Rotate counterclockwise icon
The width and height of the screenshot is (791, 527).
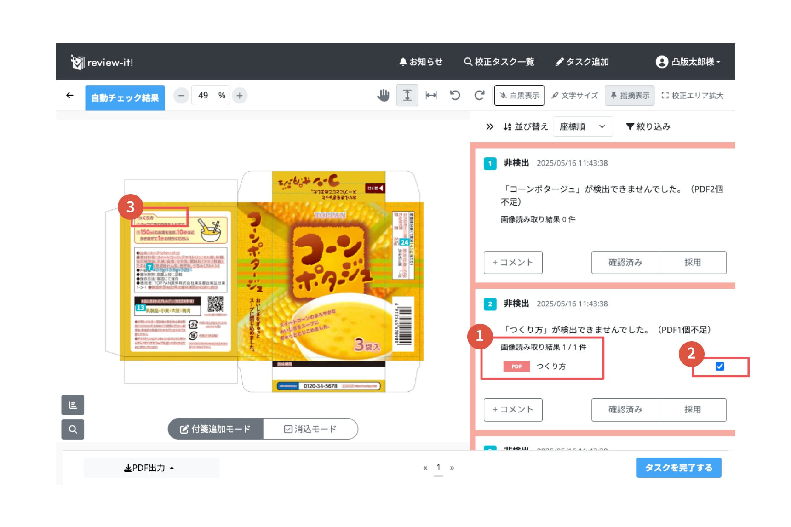455,95
